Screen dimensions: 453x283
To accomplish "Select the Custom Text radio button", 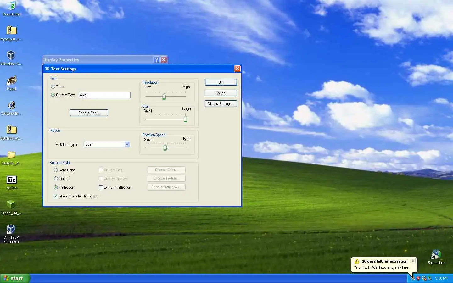I will coord(53,95).
